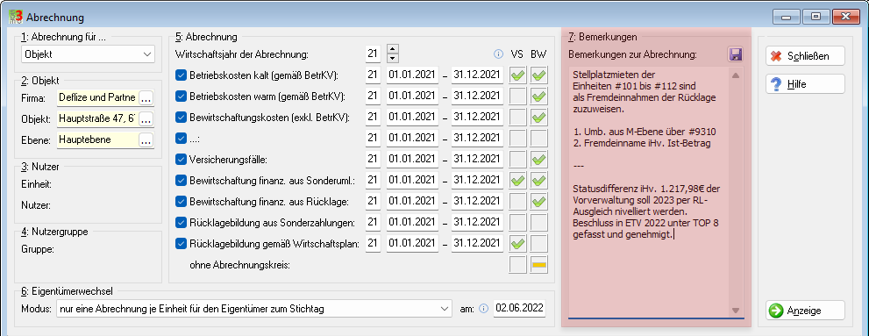Screen dimensions: 869x336
Task: Click end date of Betriebskosten warm row
Action: click(477, 96)
